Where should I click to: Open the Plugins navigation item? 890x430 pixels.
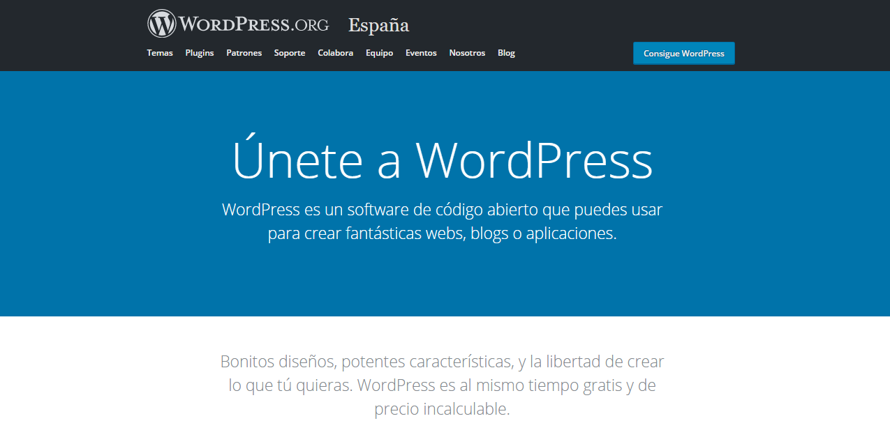[199, 52]
